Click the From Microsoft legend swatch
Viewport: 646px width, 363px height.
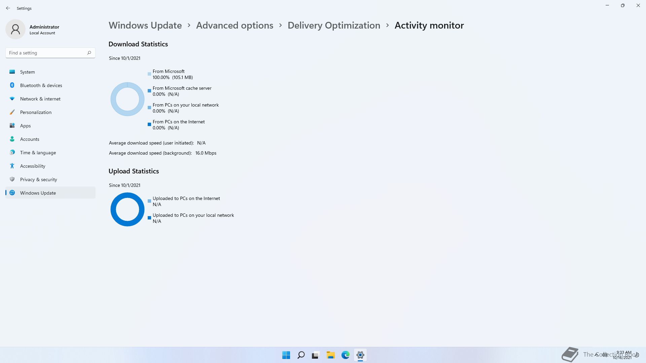[149, 74]
